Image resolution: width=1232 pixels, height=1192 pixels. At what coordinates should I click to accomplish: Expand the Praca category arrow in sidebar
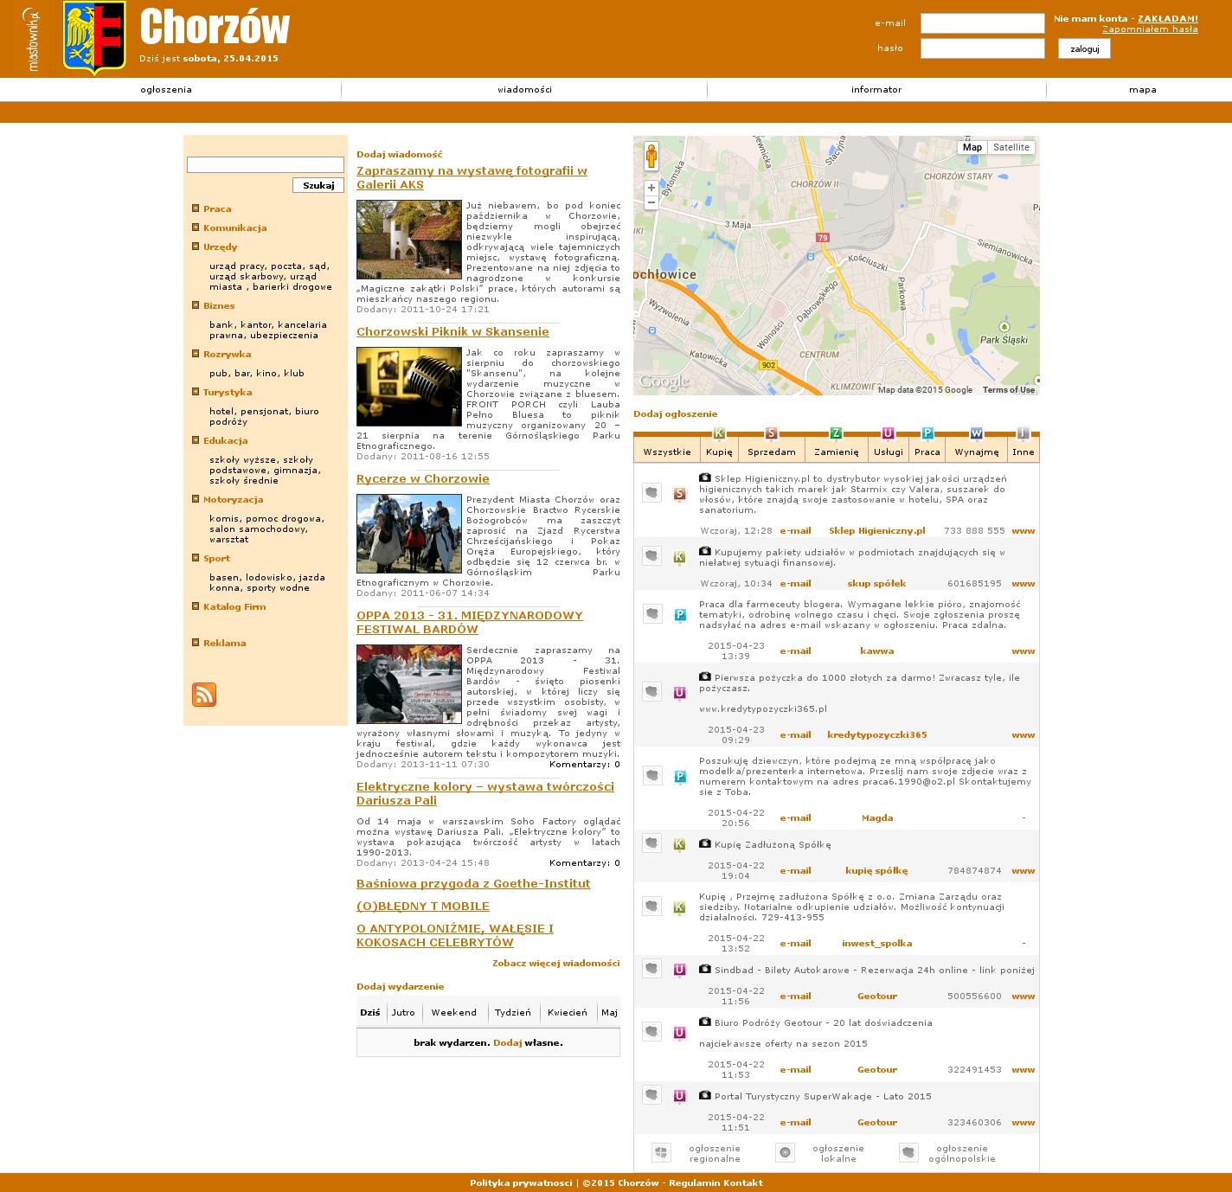[x=196, y=208]
